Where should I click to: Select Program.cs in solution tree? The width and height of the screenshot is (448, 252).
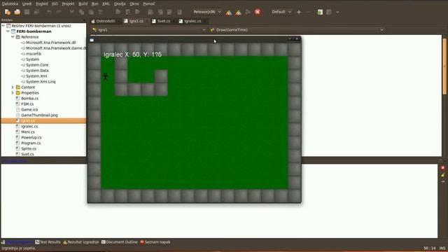coord(31,143)
